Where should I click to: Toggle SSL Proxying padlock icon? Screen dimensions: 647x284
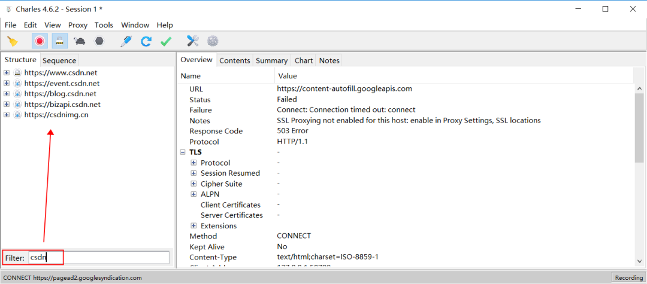coord(59,41)
